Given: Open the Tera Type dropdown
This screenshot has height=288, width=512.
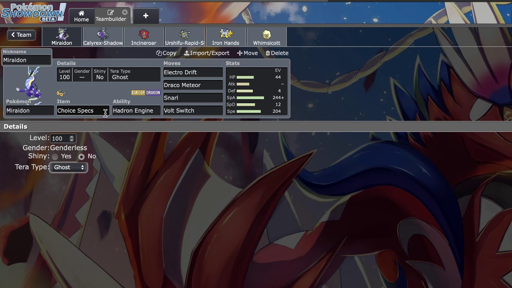Looking at the screenshot, I should [69, 167].
